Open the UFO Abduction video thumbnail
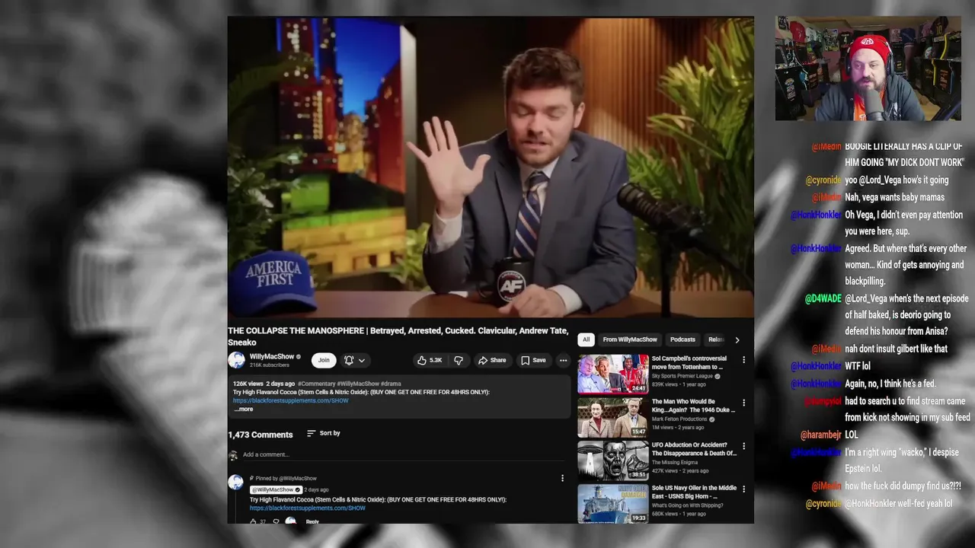The image size is (975, 548). coord(612,460)
